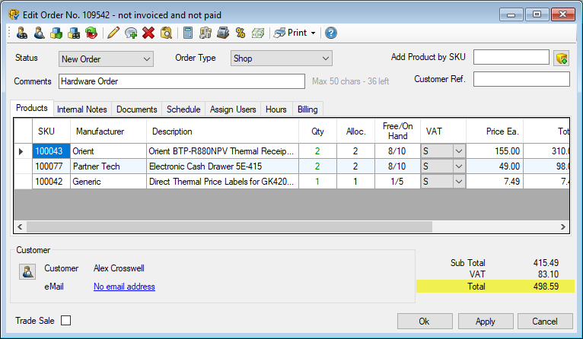Toggle the Trade Sale checkbox
This screenshot has width=583, height=339.
coord(66,321)
